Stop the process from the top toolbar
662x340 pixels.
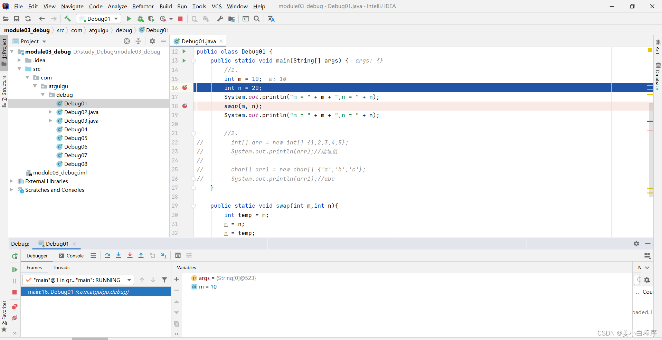tap(180, 19)
